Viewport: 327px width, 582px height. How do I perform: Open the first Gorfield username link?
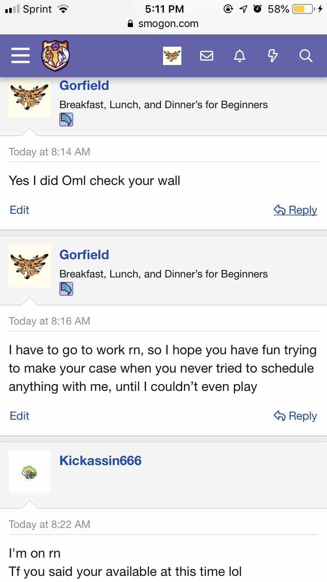[84, 86]
